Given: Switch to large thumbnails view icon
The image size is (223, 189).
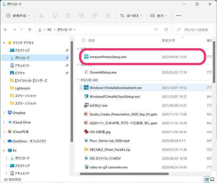Looking at the screenshot, I should click(x=213, y=179).
